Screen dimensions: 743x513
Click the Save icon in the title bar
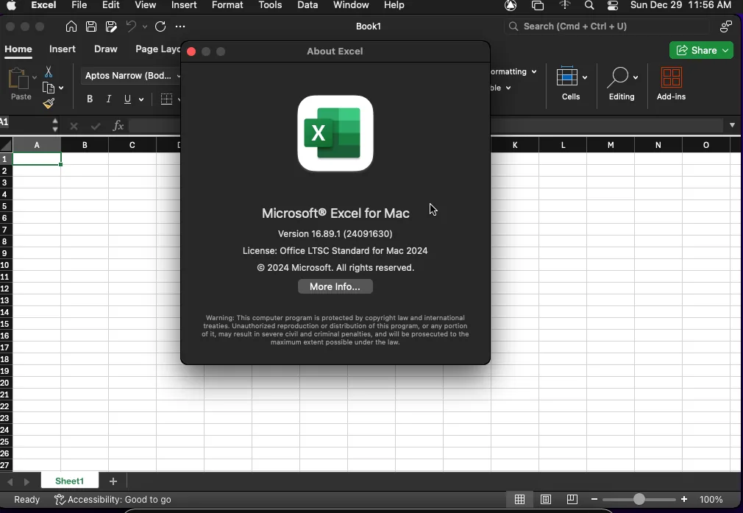pos(91,26)
